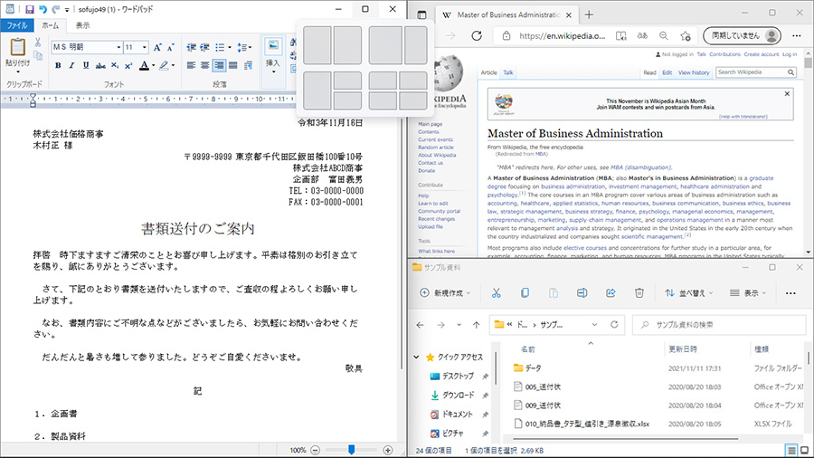Image resolution: width=814 pixels, height=458 pixels.
Task: Adjust the WordPad zoom slider
Action: (350, 450)
